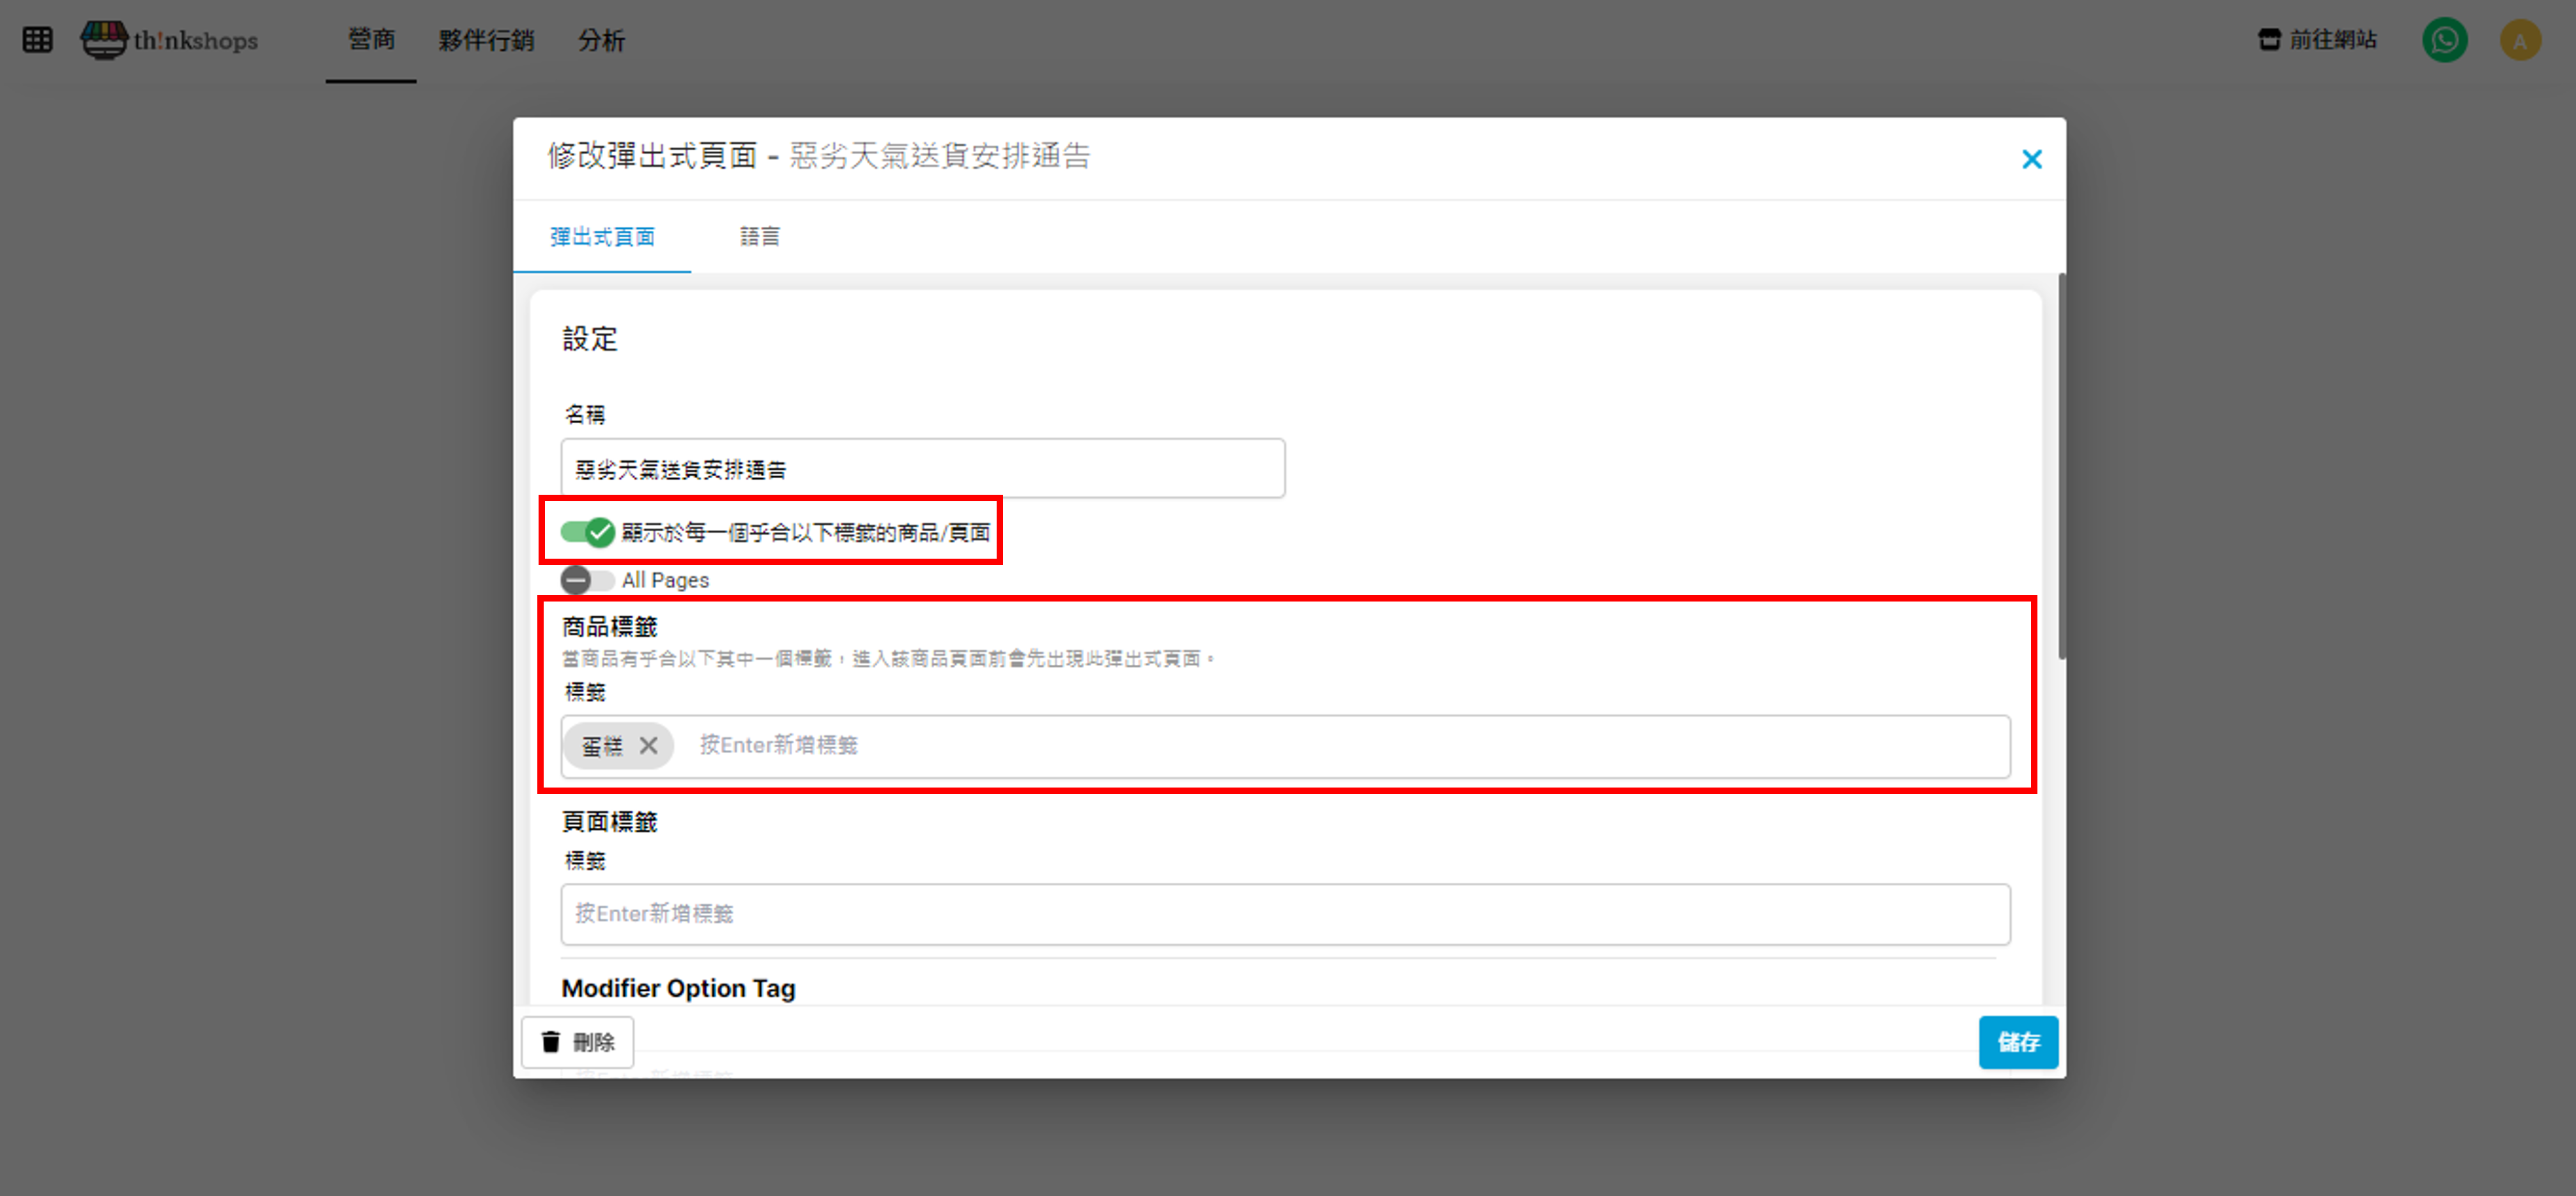Open the 分析 menu
The height and width of the screenshot is (1196, 2576).
[601, 40]
